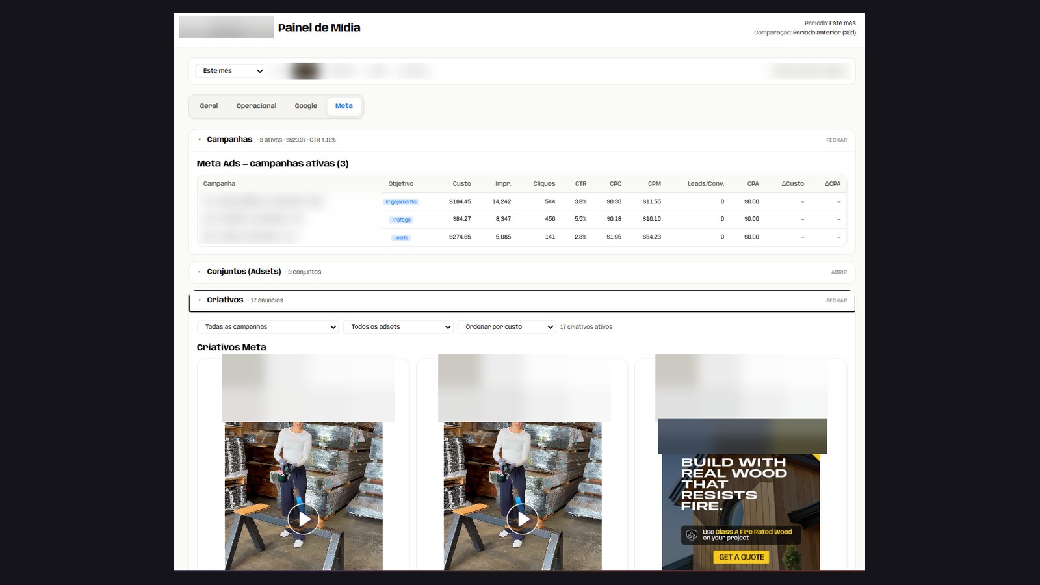Click the 8,347 impressions value
The width and height of the screenshot is (1040, 585).
pos(503,219)
